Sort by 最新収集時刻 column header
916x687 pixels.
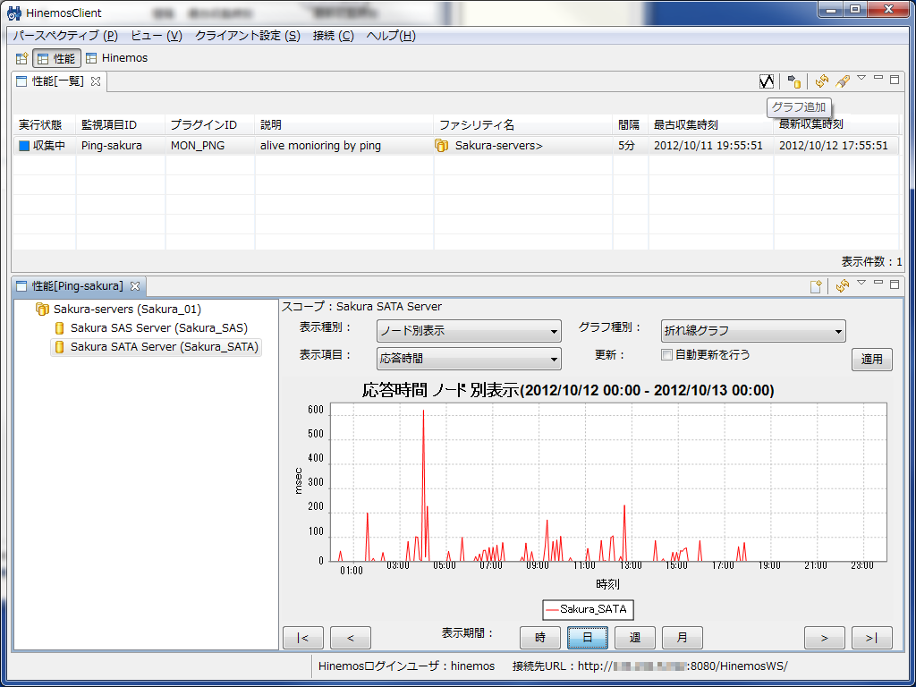tap(836, 125)
